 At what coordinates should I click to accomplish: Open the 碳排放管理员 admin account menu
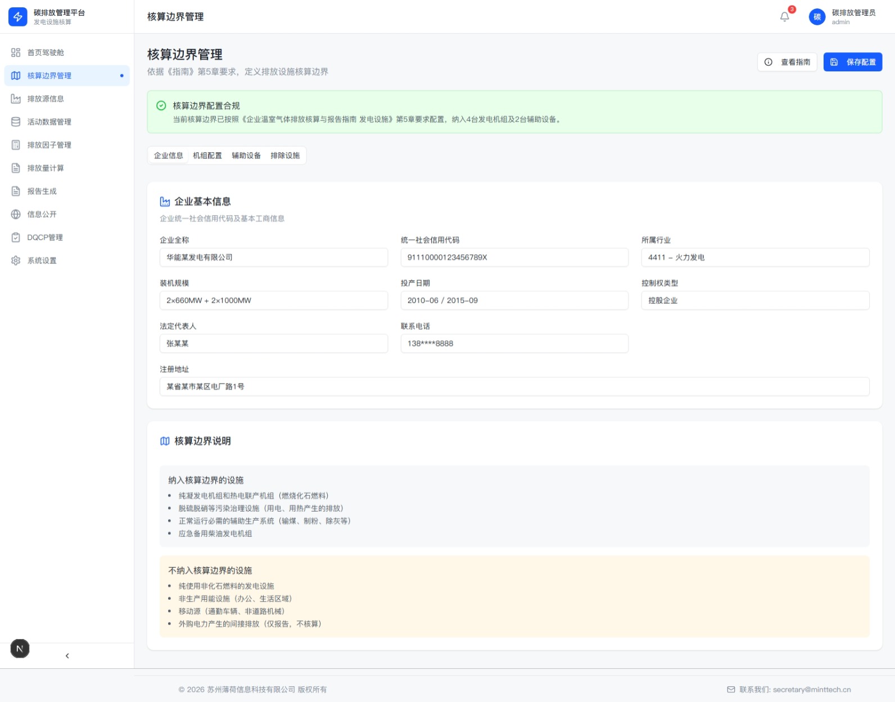[853, 17]
